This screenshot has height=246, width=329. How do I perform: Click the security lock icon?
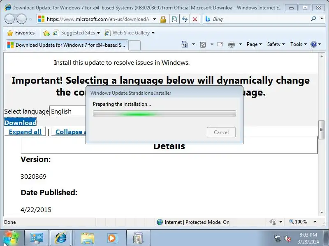(x=163, y=19)
